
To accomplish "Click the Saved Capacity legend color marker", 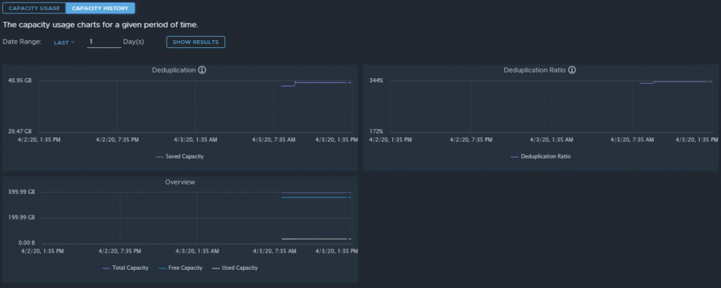I will (160, 157).
